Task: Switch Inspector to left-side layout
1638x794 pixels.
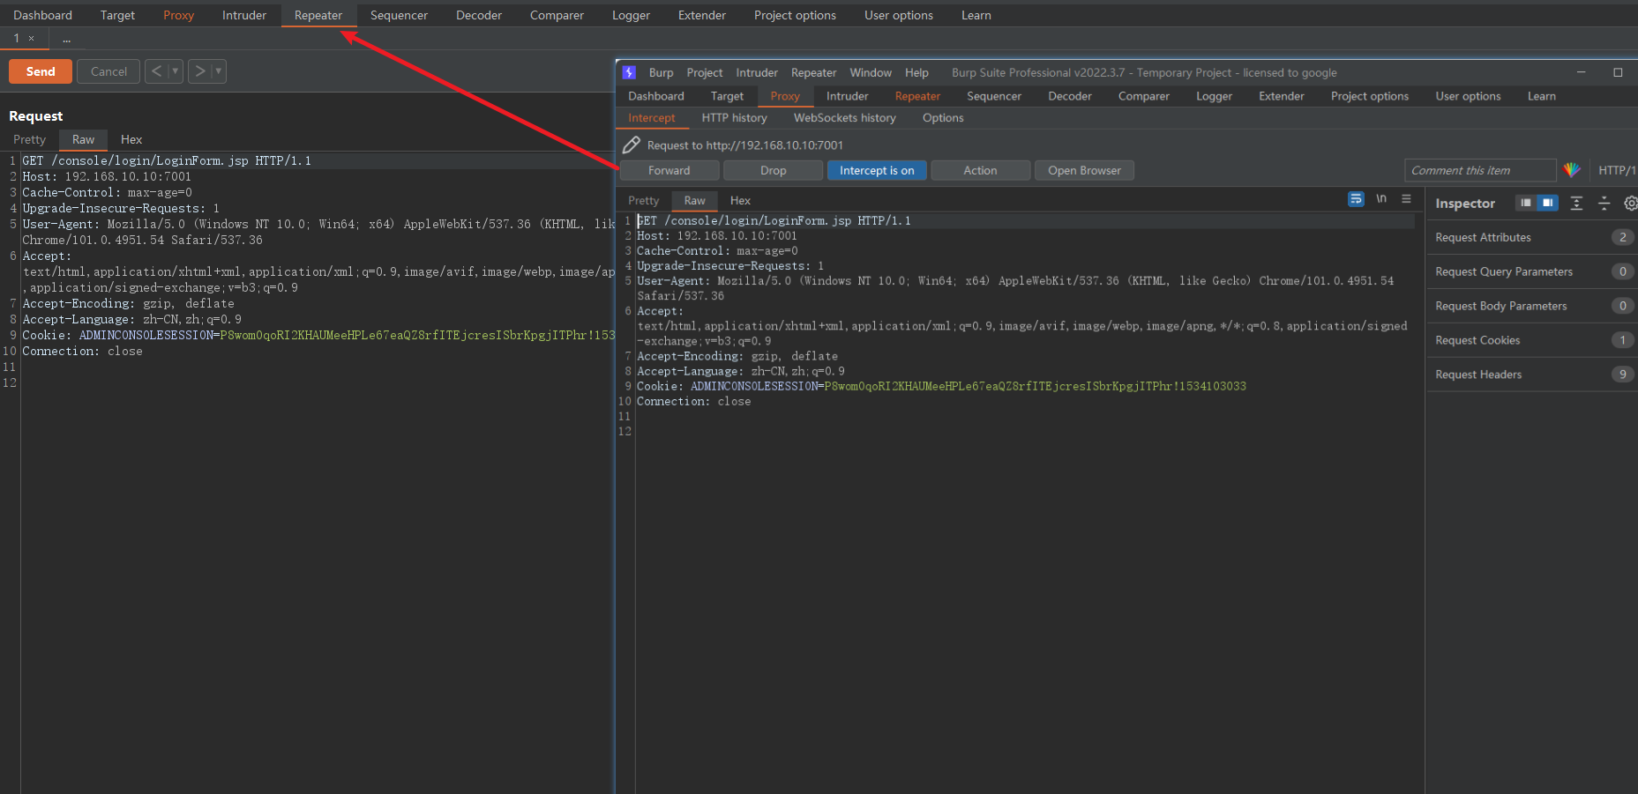Action: point(1526,203)
